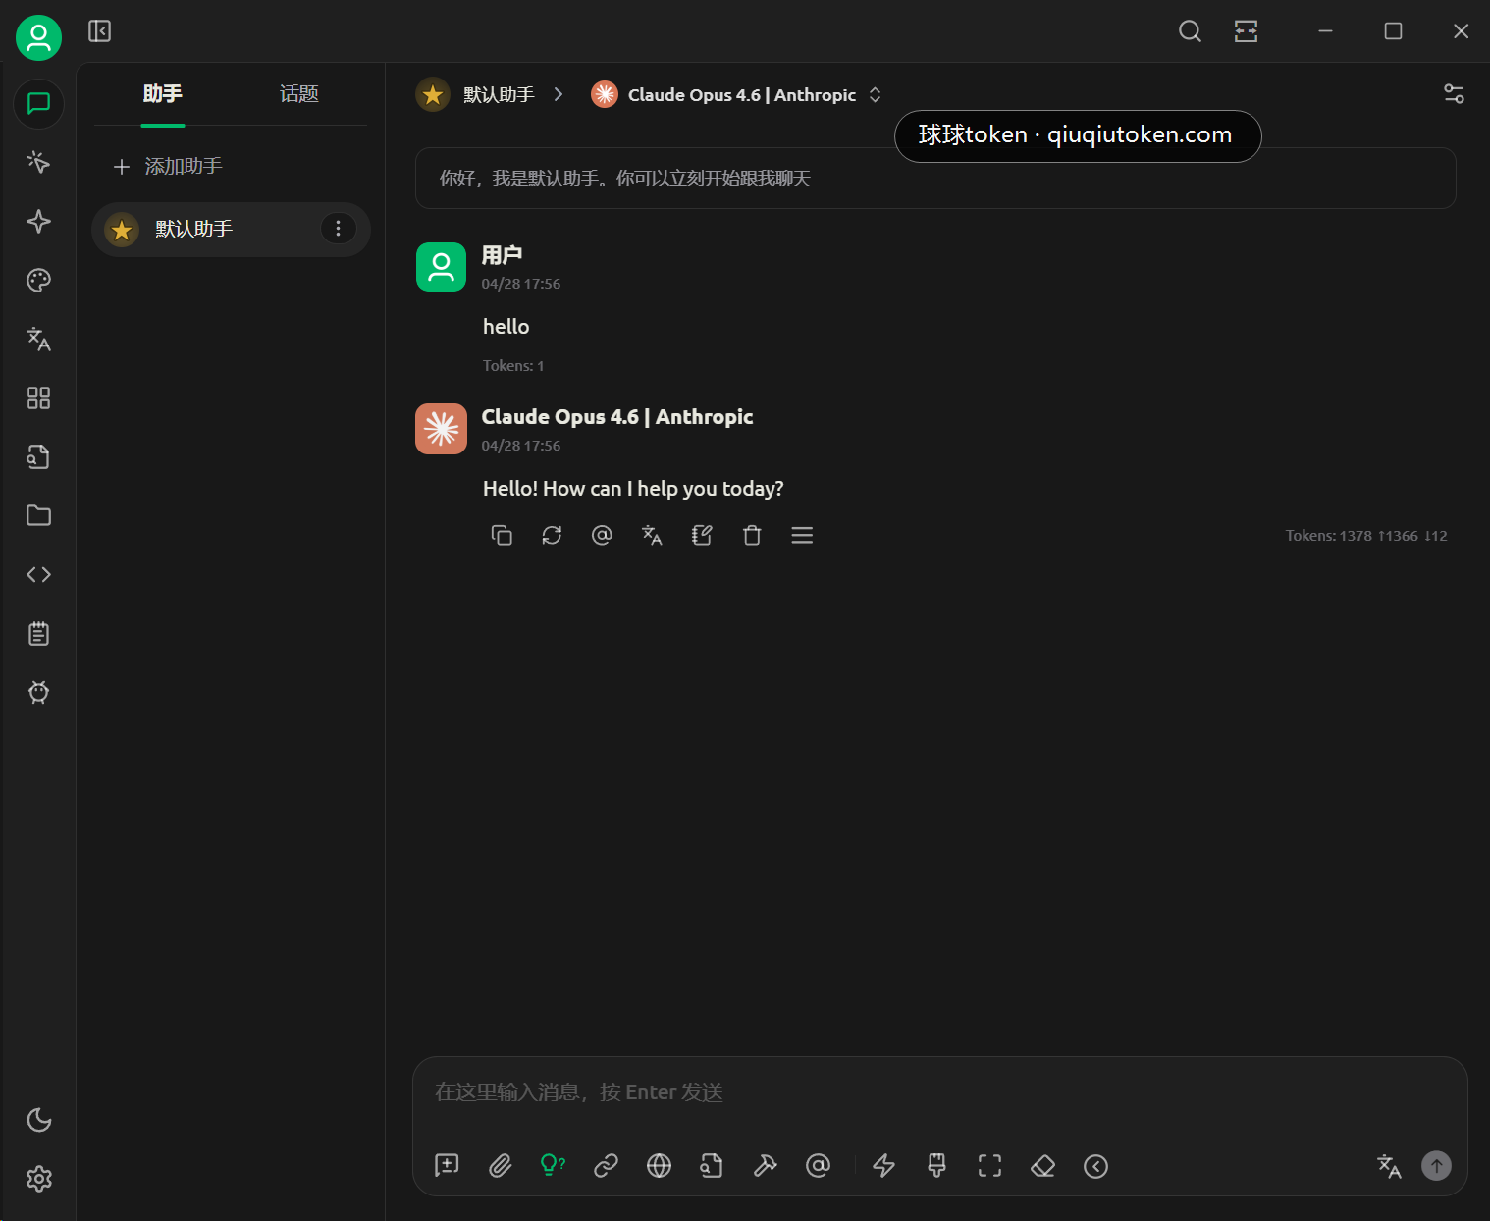Open the MCP tools hammer icon
The width and height of the screenshot is (1490, 1221).
click(x=765, y=1165)
